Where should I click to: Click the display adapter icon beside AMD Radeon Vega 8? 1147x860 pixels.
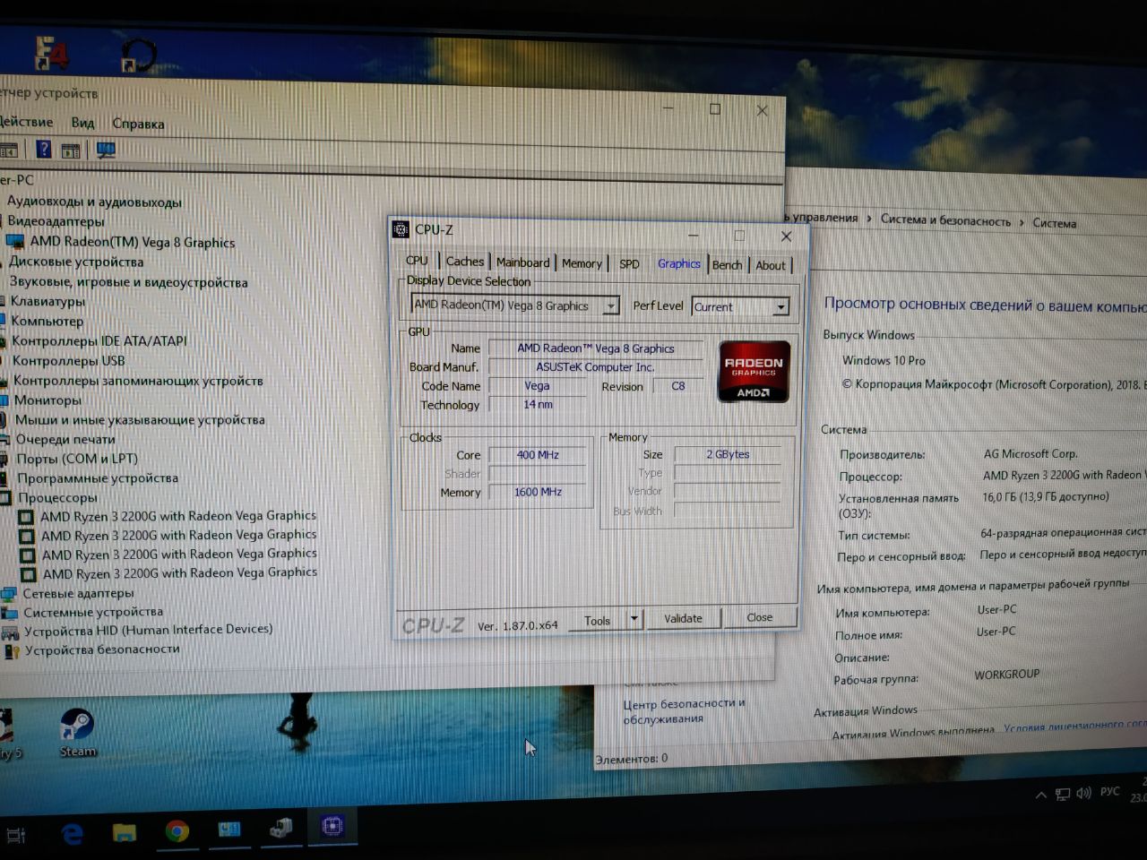point(15,241)
